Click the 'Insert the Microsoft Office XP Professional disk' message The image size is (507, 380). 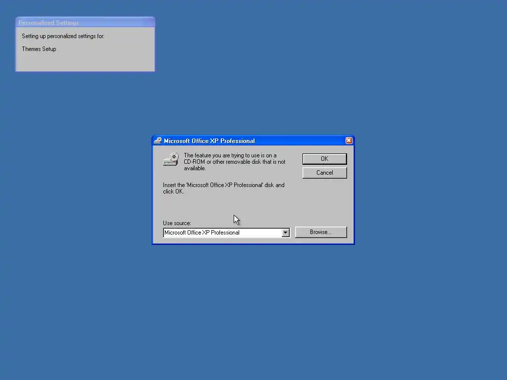pos(224,188)
